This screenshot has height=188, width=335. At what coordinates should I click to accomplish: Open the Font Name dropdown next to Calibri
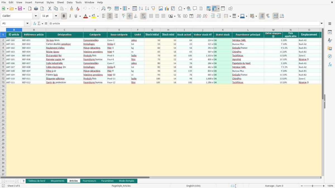(x=36, y=16)
